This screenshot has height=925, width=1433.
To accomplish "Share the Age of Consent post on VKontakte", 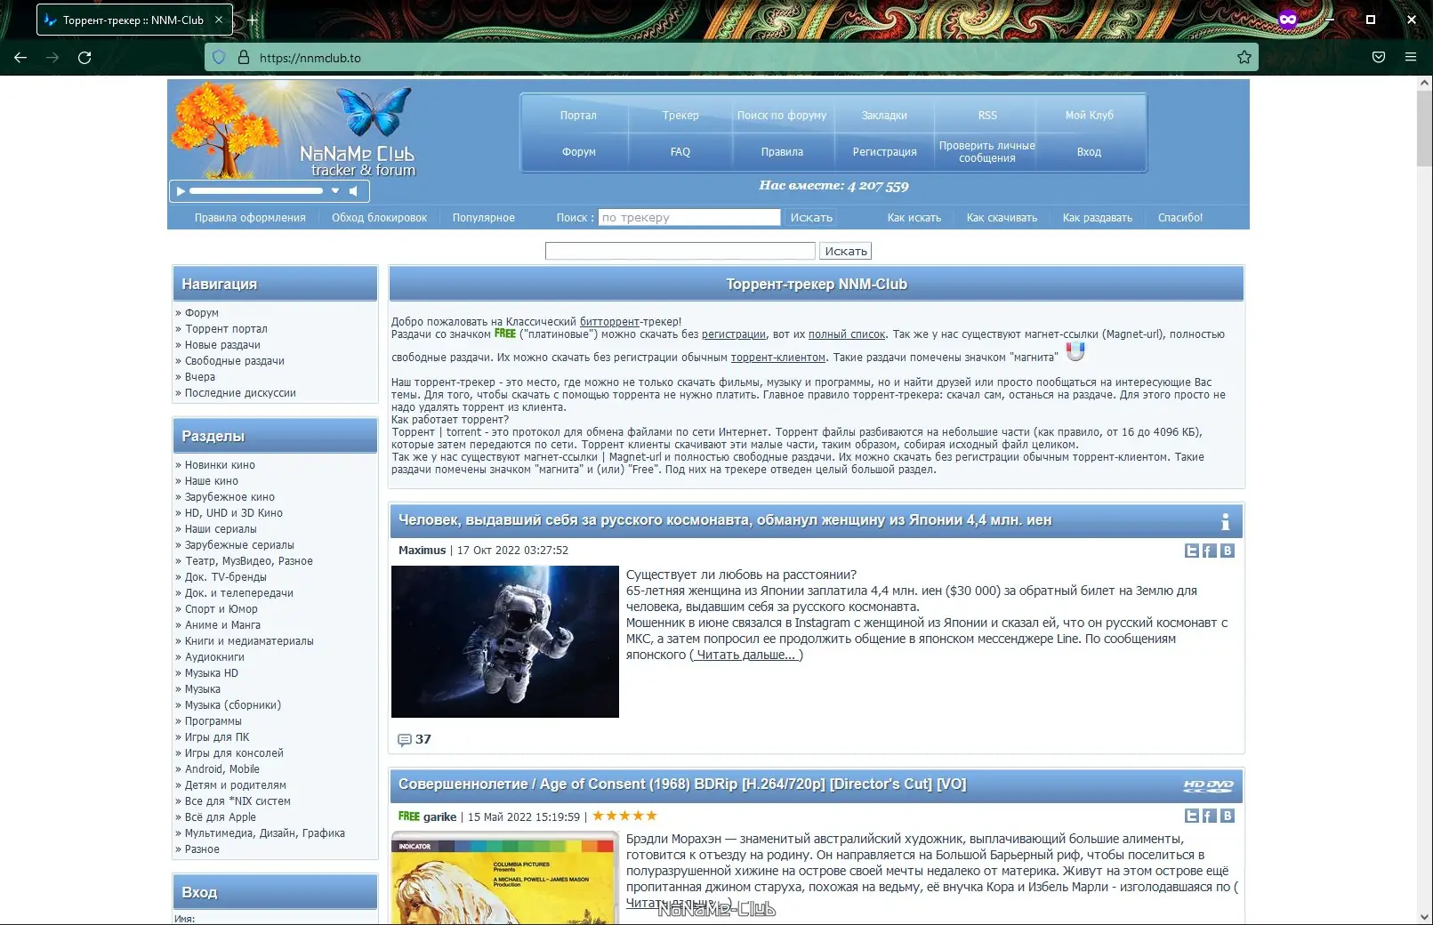I will point(1228,816).
